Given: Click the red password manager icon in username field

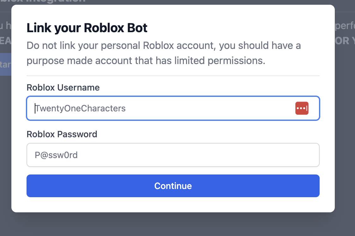Looking at the screenshot, I should click(x=302, y=108).
